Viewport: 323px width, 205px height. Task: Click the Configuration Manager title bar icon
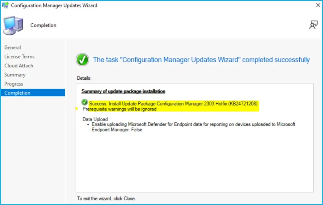pyautogui.click(x=5, y=5)
